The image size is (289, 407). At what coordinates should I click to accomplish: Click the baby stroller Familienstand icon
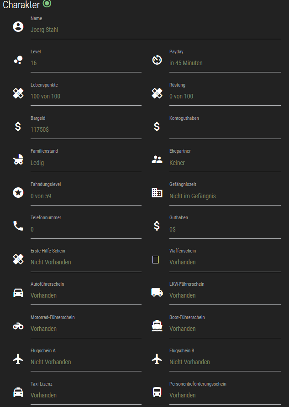(18, 160)
